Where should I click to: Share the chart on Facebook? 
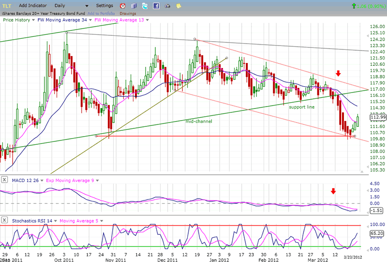pos(156,6)
